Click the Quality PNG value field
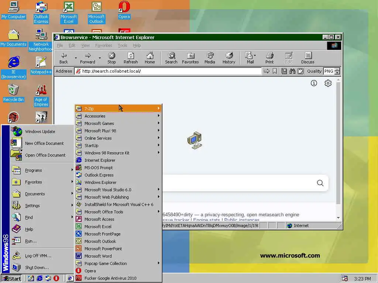 pos(329,71)
